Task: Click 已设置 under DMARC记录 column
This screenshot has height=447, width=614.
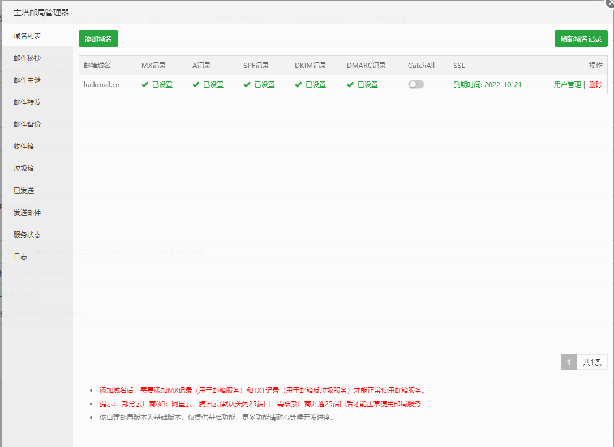Action: tap(368, 84)
